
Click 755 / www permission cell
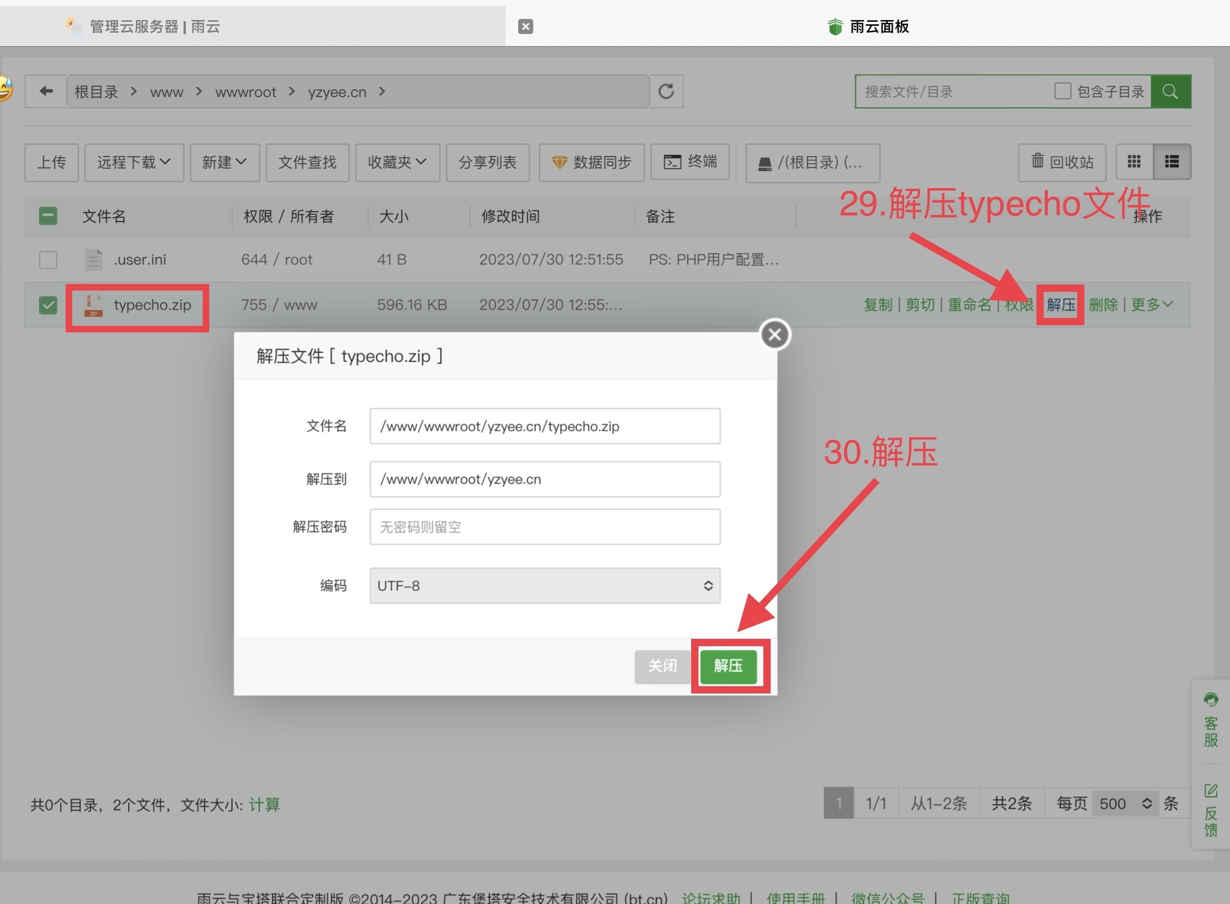click(279, 305)
